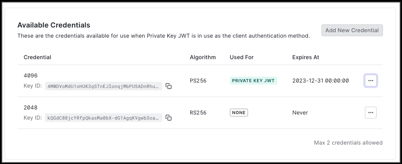Viewport: 402px width, 164px height.
Task: Click the Expires At column header
Action: pyautogui.click(x=305, y=57)
